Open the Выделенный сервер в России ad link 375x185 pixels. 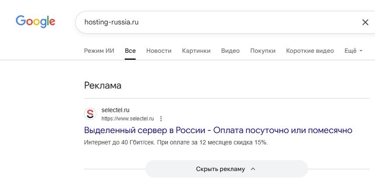[218, 130]
